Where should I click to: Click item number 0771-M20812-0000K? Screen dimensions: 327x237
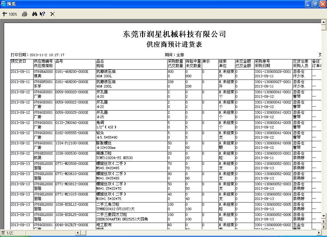click(x=72, y=184)
